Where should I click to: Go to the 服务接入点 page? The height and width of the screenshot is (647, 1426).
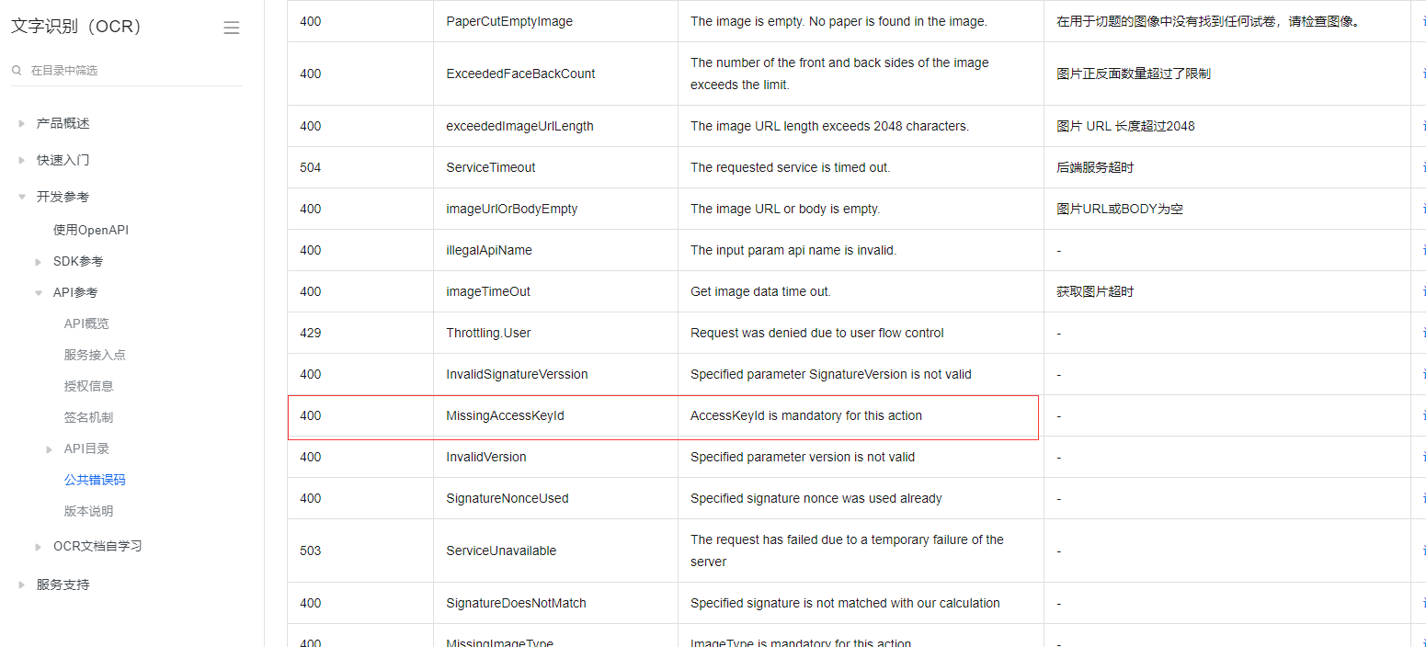95,355
